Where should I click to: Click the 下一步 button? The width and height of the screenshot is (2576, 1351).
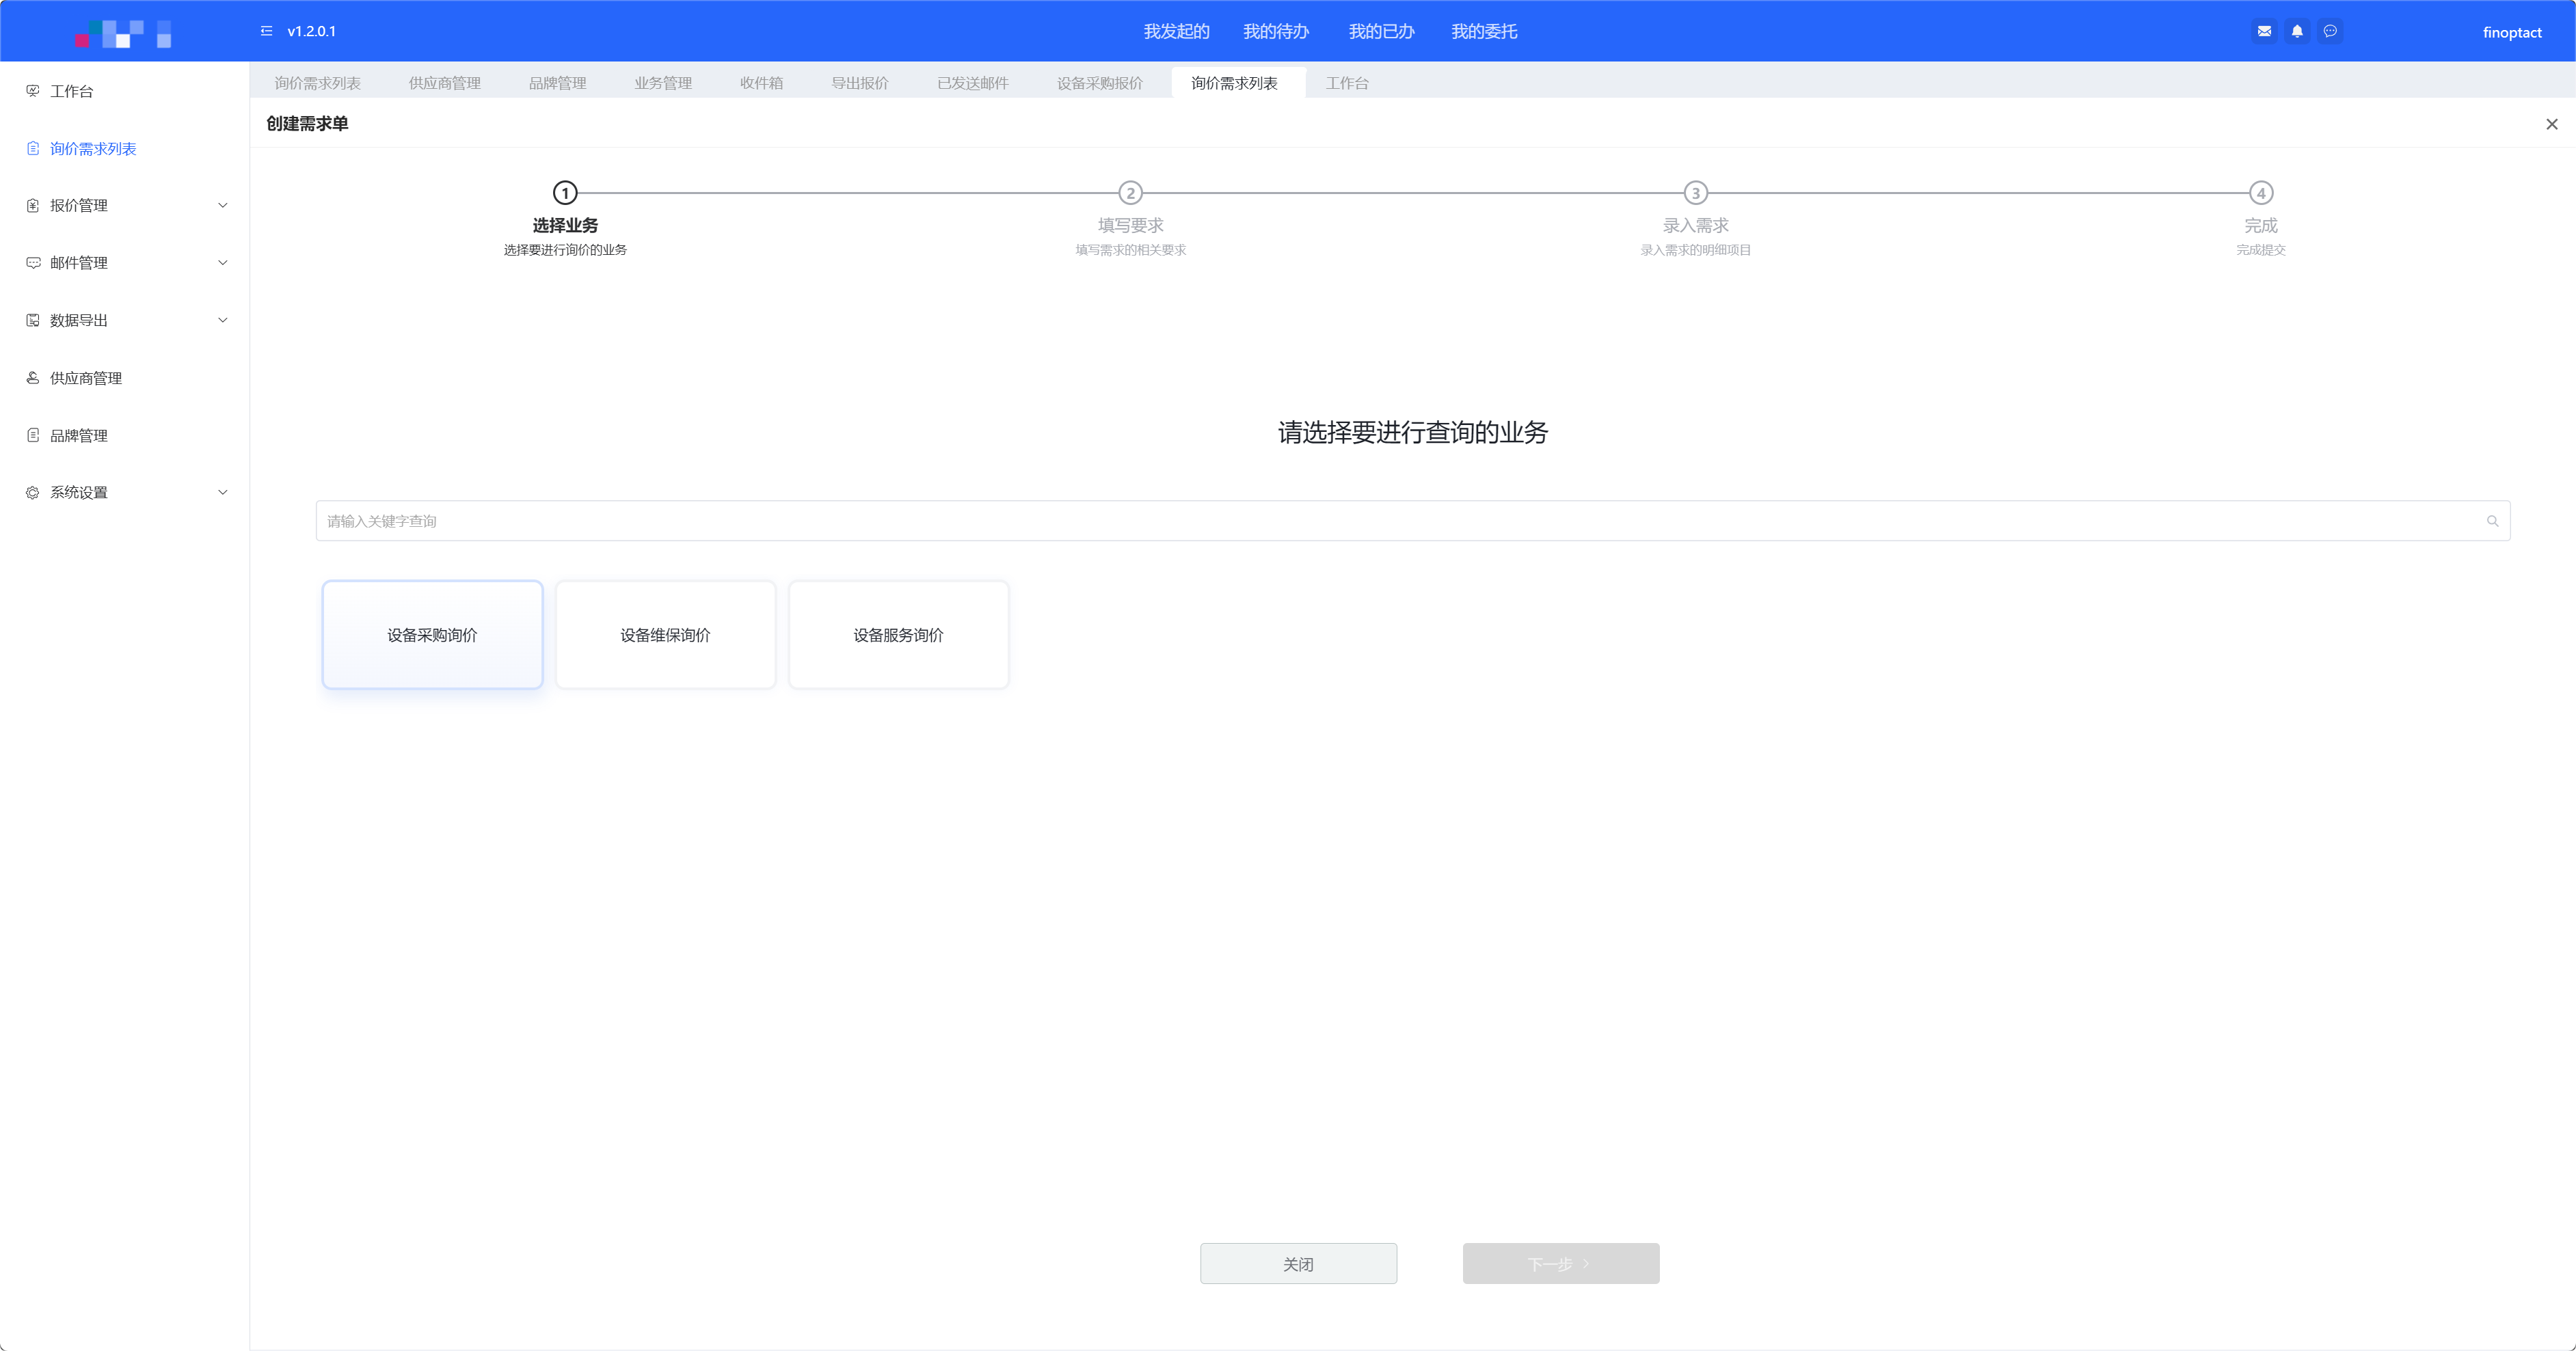tap(1560, 1264)
